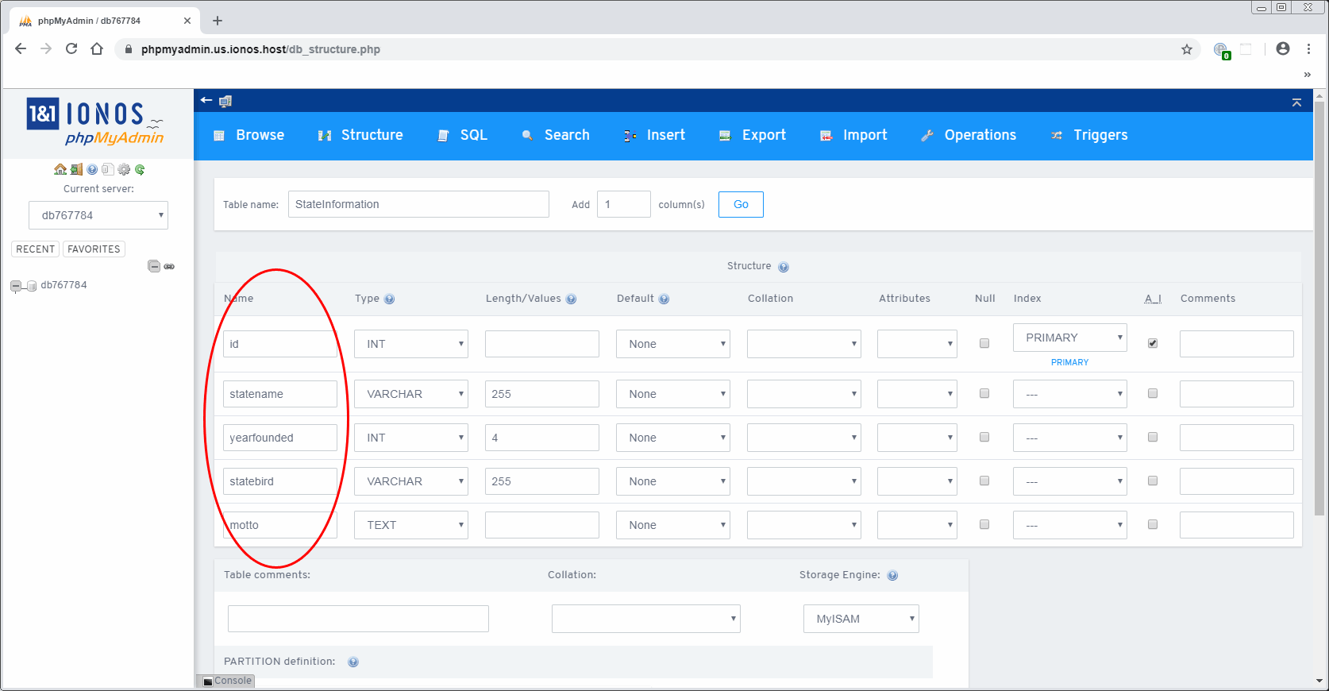Click the copy documents icon in sidebar
This screenshot has width=1329, height=691.
[107, 169]
